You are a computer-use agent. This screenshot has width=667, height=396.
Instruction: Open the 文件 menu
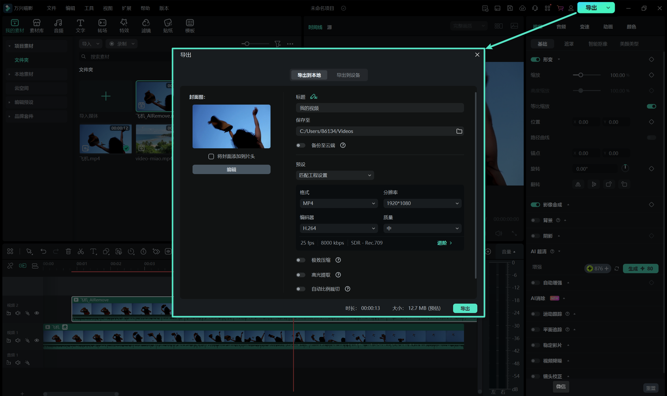(51, 8)
